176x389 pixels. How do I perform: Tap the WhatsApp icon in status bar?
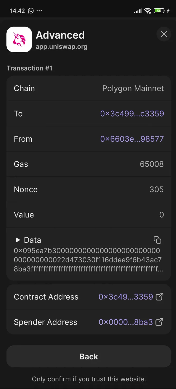pyautogui.click(x=31, y=11)
